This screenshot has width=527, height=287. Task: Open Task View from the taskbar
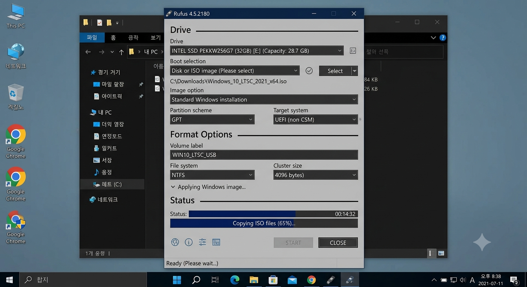click(215, 280)
